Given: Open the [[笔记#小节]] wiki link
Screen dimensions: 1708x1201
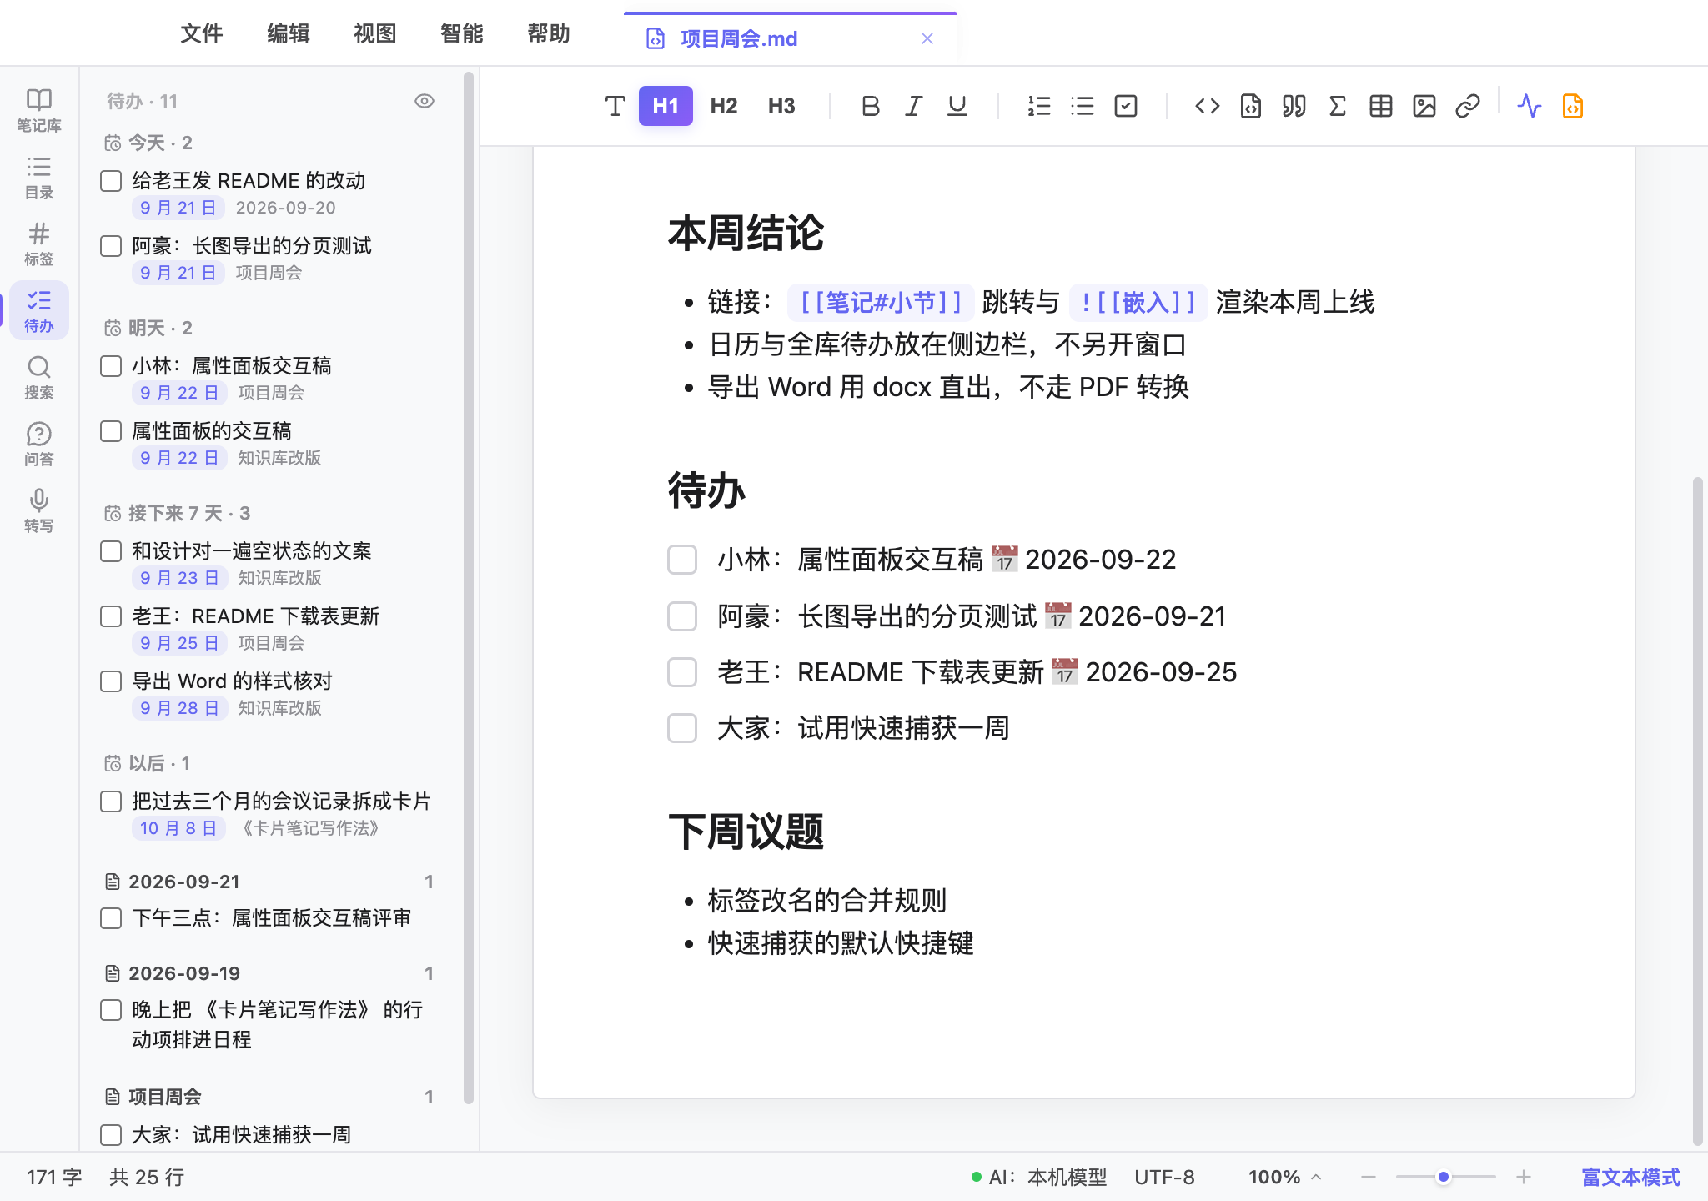Looking at the screenshot, I should tap(881, 302).
